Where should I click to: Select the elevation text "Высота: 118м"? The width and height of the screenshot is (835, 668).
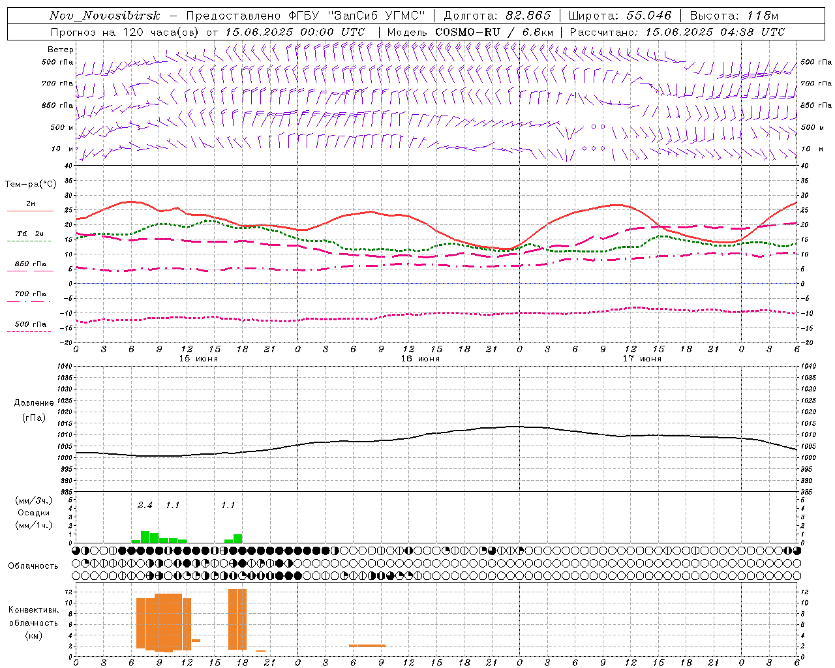click(x=734, y=16)
